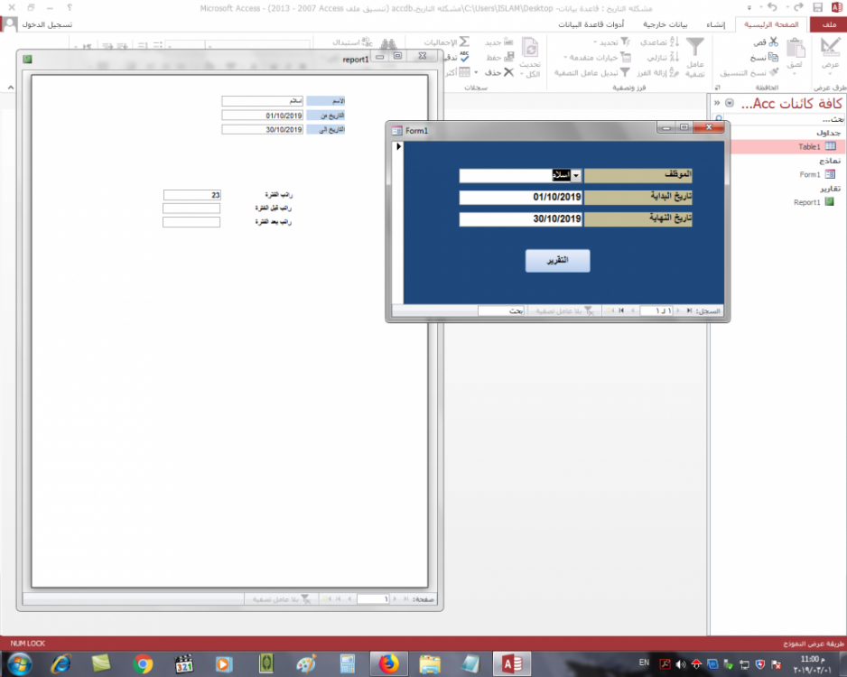Viewport: 847px width, 677px height.
Task: Open the External Data (بيانات خارجية) tab
Action: (656, 24)
